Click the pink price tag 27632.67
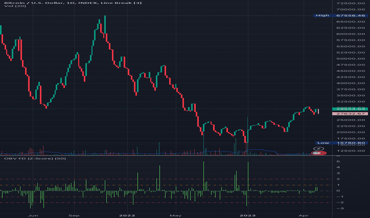The height and width of the screenshot is (218, 370). [x=350, y=114]
